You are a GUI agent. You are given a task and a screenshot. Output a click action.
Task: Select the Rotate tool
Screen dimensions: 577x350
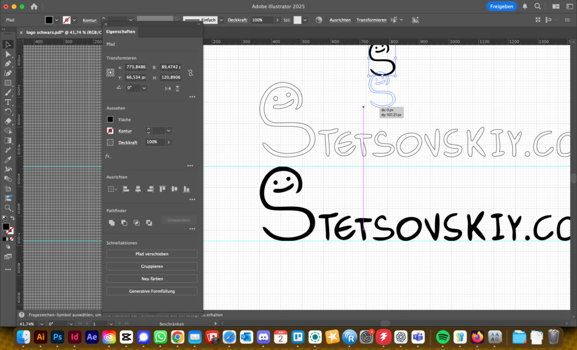click(8, 112)
